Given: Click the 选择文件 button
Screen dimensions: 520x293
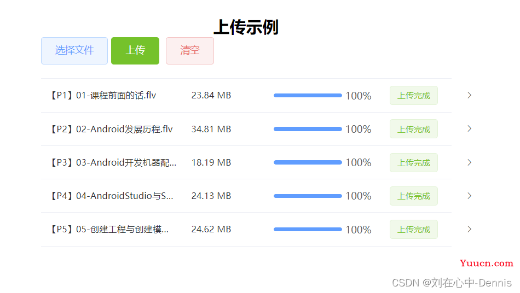Looking at the screenshot, I should coord(74,51).
